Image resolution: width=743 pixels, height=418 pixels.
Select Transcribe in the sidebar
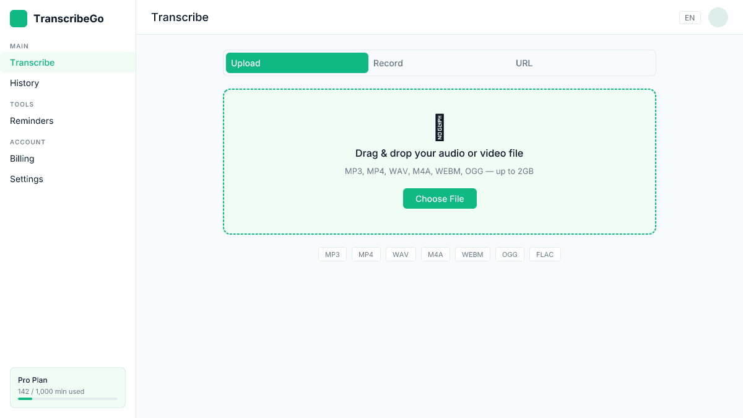coord(32,63)
